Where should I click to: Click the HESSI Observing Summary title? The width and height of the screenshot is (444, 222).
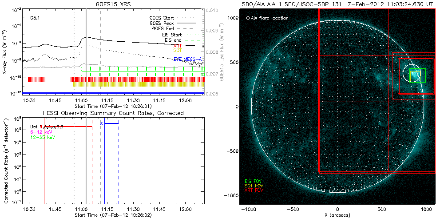coord(113,113)
